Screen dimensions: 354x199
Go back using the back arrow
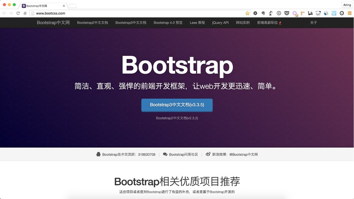click(4, 13)
